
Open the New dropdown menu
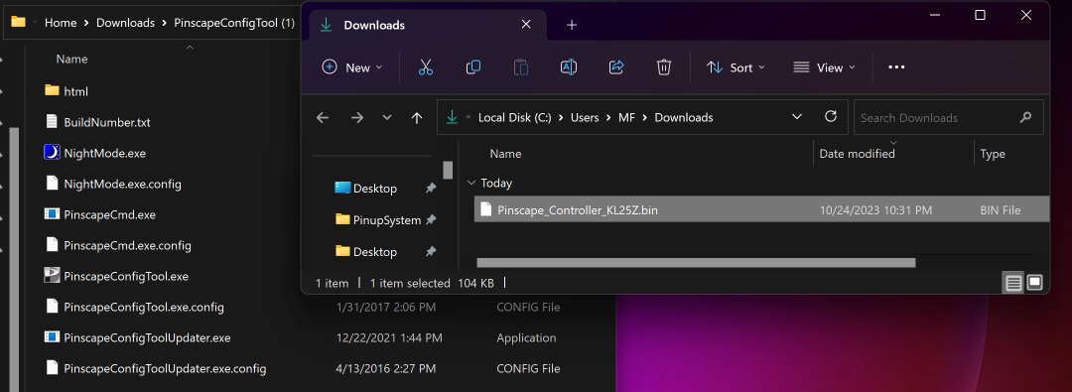(352, 67)
